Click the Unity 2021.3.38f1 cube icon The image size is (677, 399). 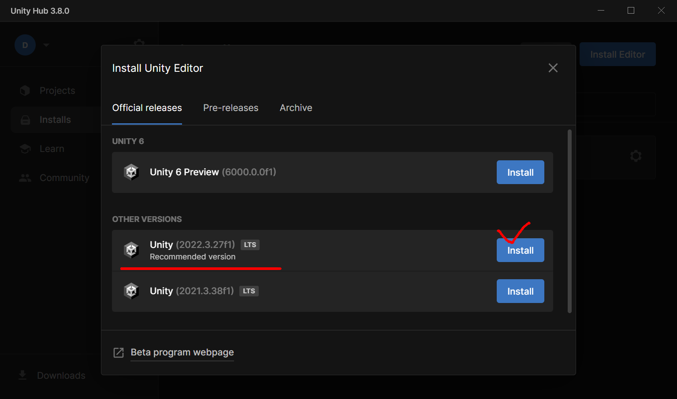tap(131, 291)
